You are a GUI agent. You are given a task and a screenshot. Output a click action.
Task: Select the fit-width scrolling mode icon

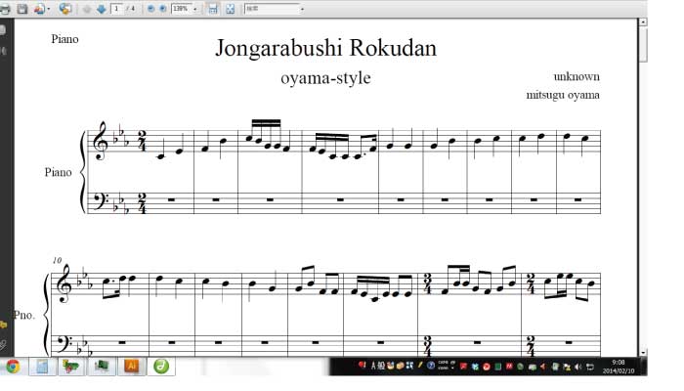pos(212,9)
